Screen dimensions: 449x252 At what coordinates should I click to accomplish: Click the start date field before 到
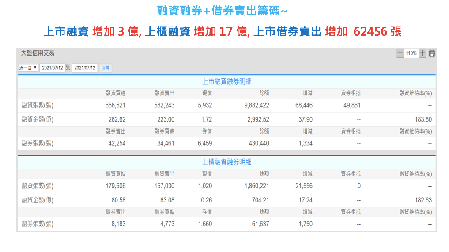[52, 68]
